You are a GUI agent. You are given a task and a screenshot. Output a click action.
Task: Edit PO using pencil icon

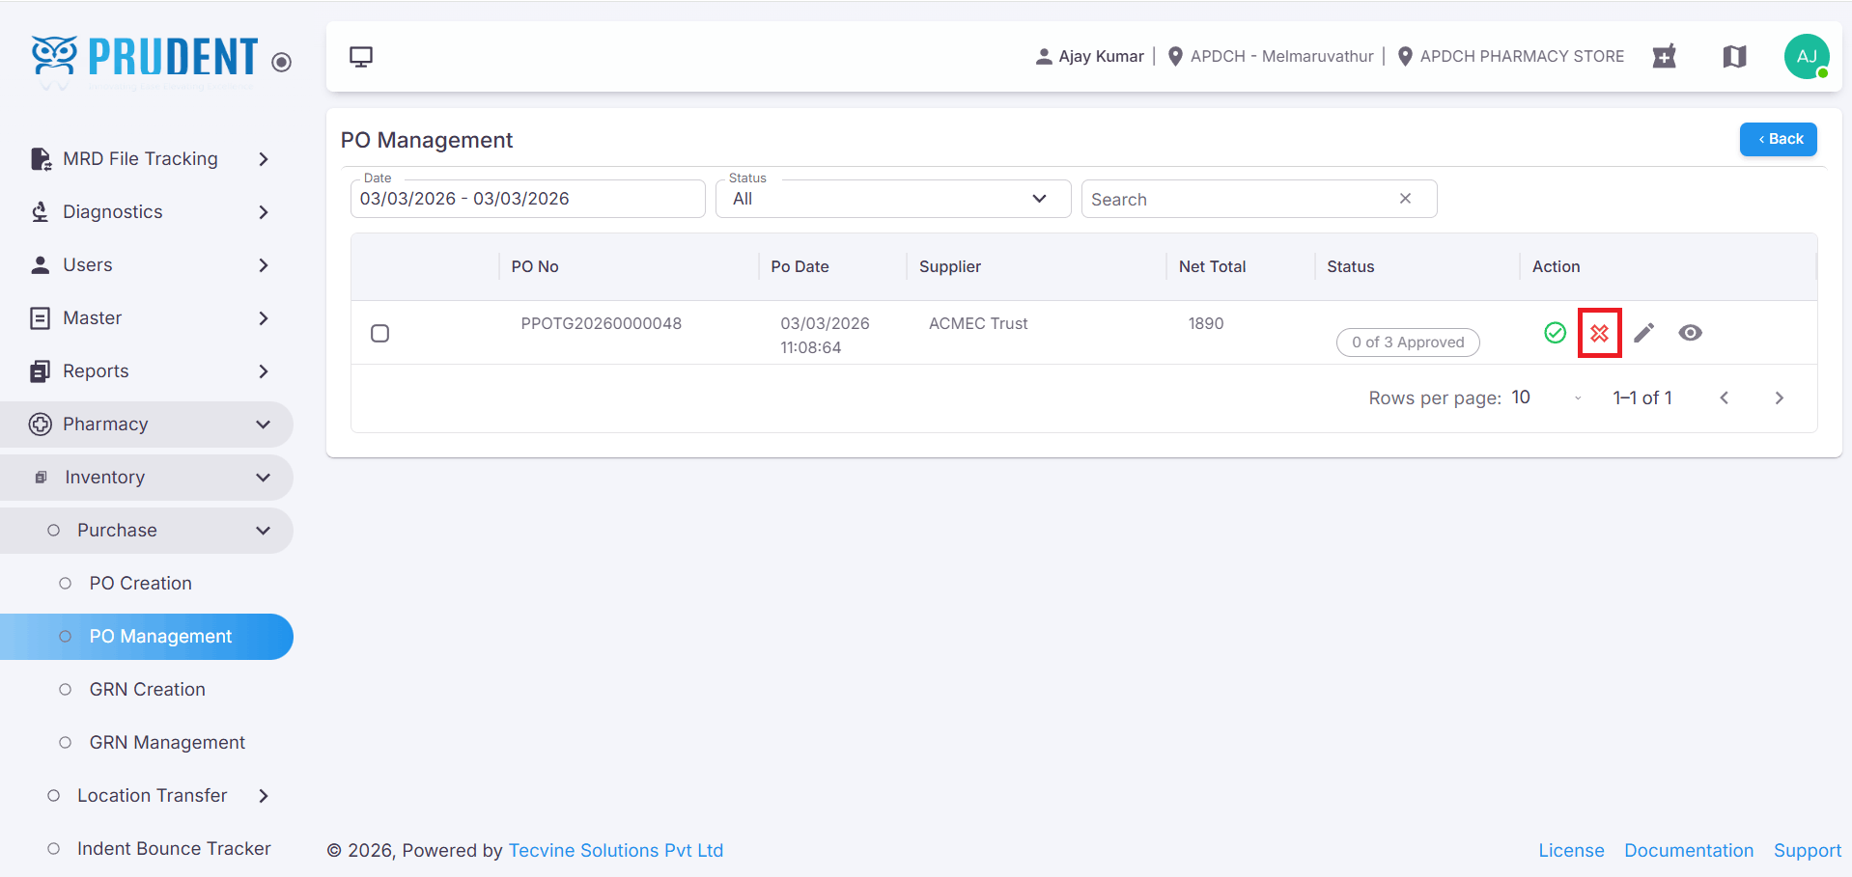pos(1644,333)
